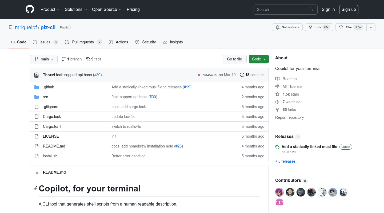This screenshot has height=213, width=384.
Task: Open pull request #30 in commit header
Action: click(x=97, y=75)
